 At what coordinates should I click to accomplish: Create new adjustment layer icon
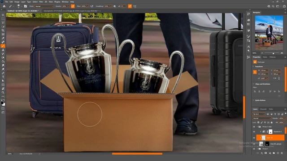[x=270, y=153]
